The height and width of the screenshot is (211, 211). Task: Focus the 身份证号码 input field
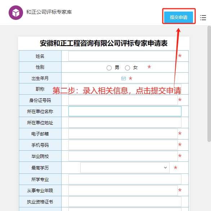pos(123,100)
